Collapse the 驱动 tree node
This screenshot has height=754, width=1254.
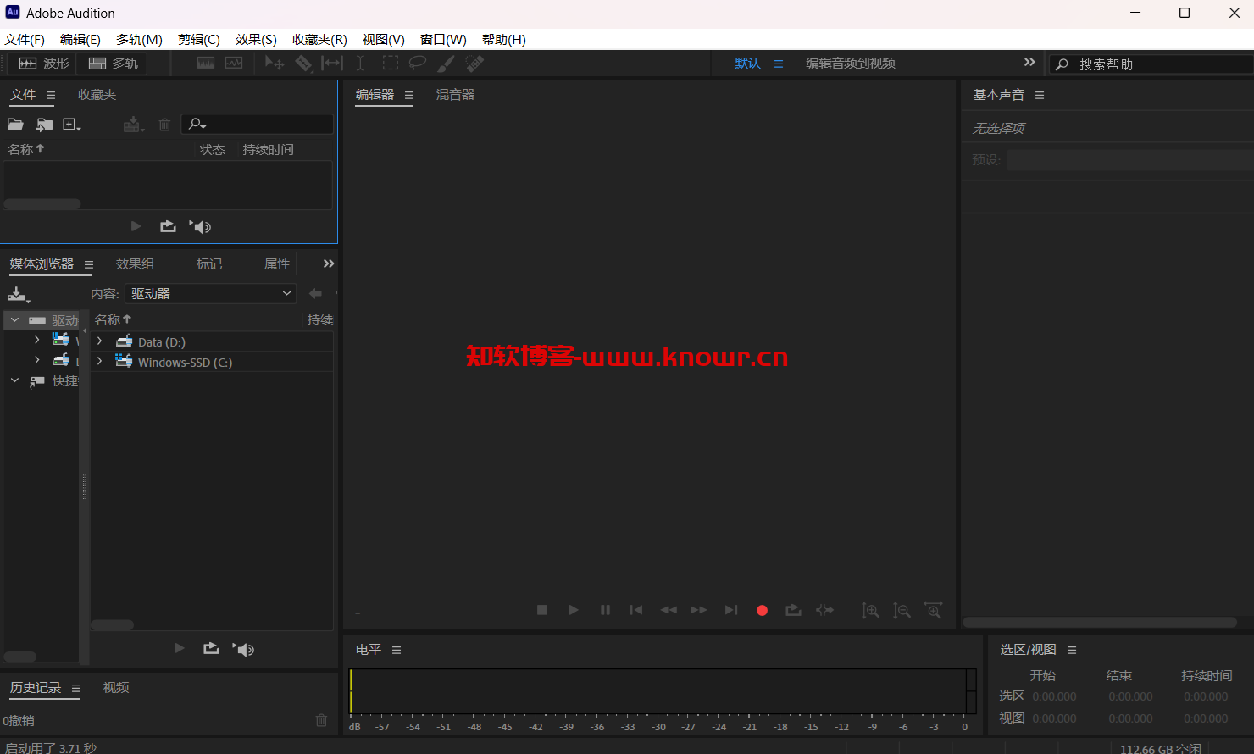(14, 320)
